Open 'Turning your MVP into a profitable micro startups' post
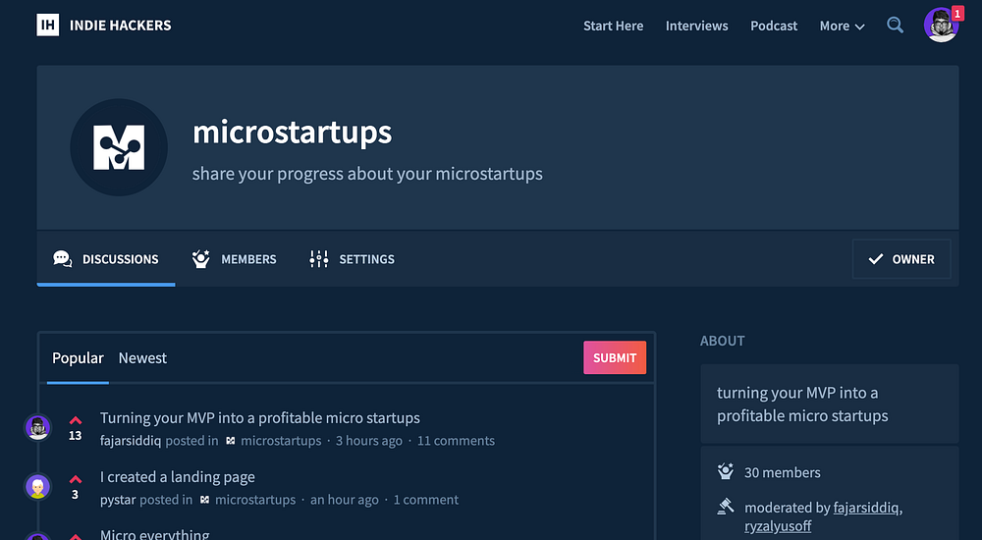 (x=260, y=418)
